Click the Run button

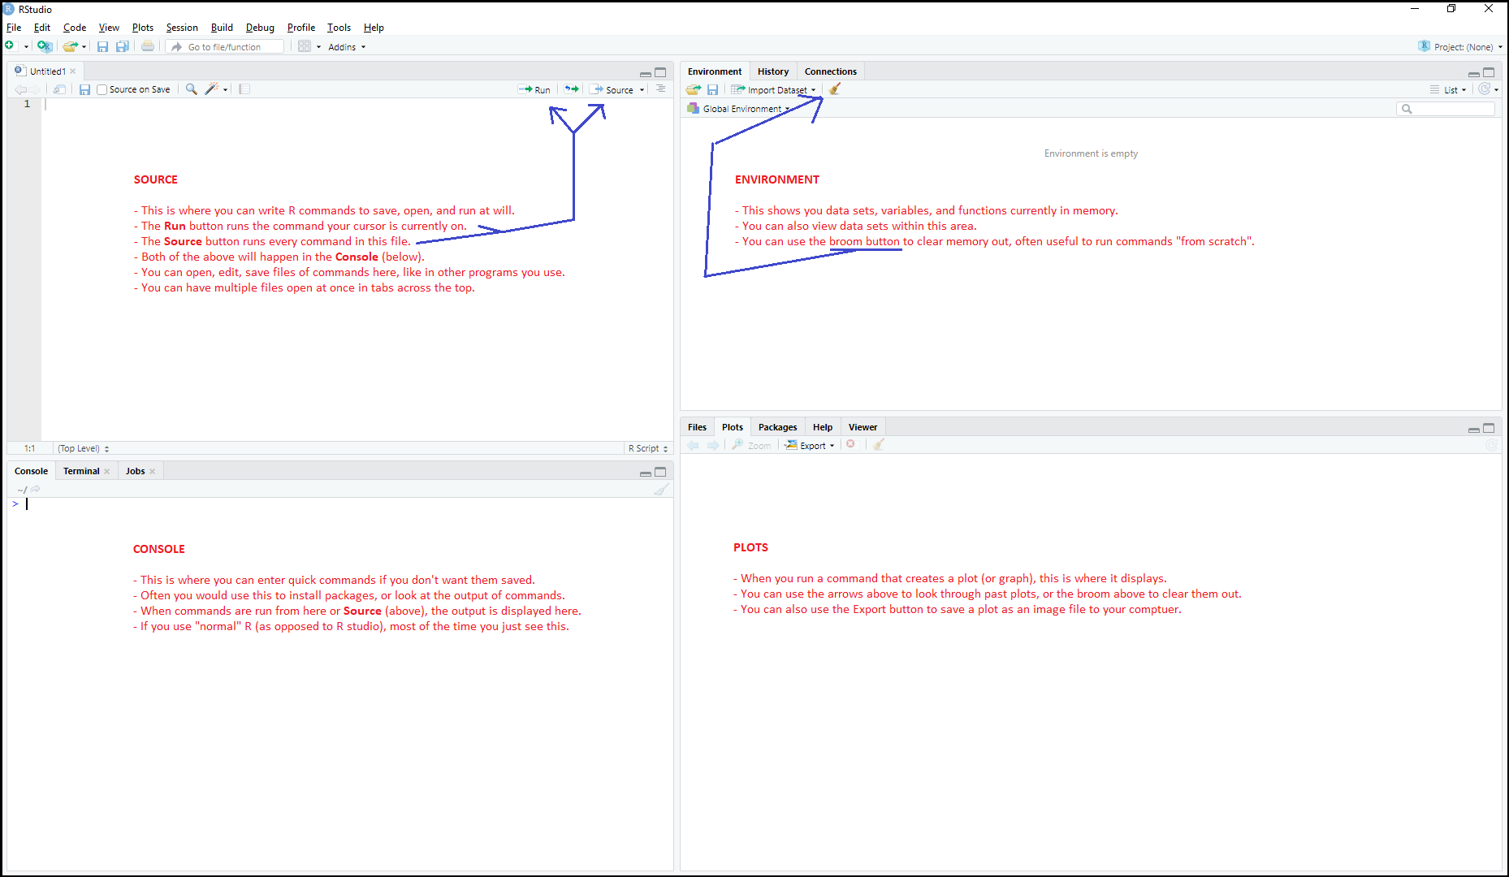point(534,89)
